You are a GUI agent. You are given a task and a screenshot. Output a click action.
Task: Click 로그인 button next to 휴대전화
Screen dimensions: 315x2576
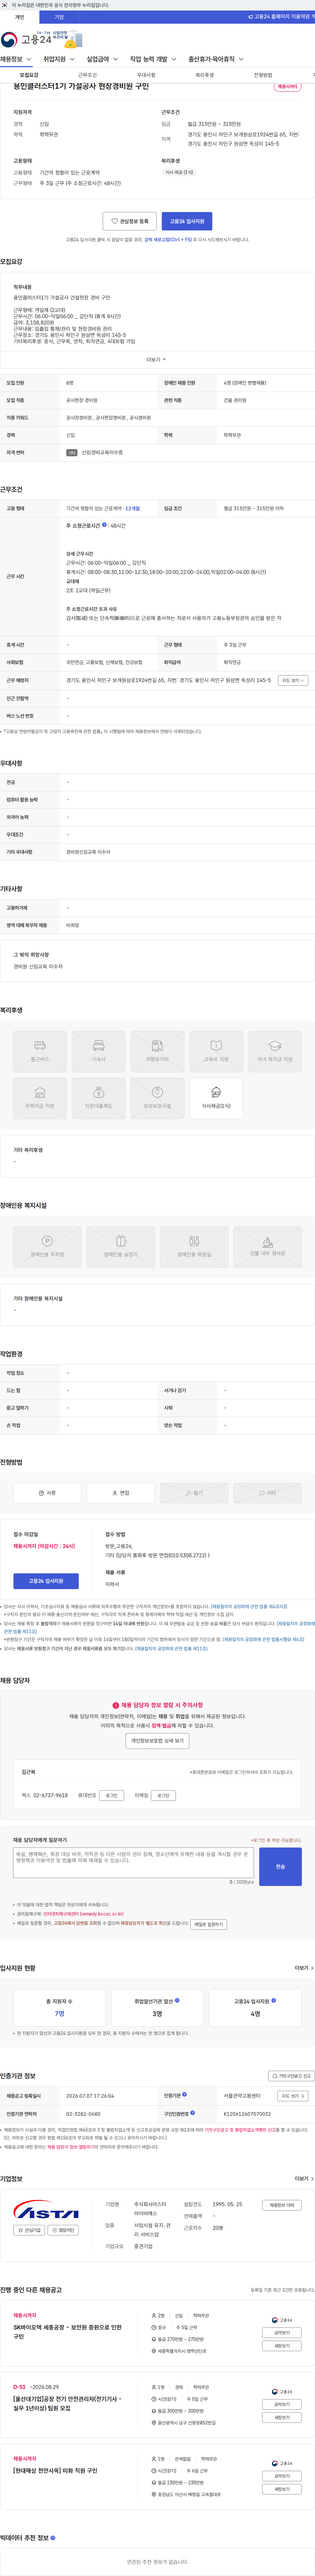click(112, 1795)
